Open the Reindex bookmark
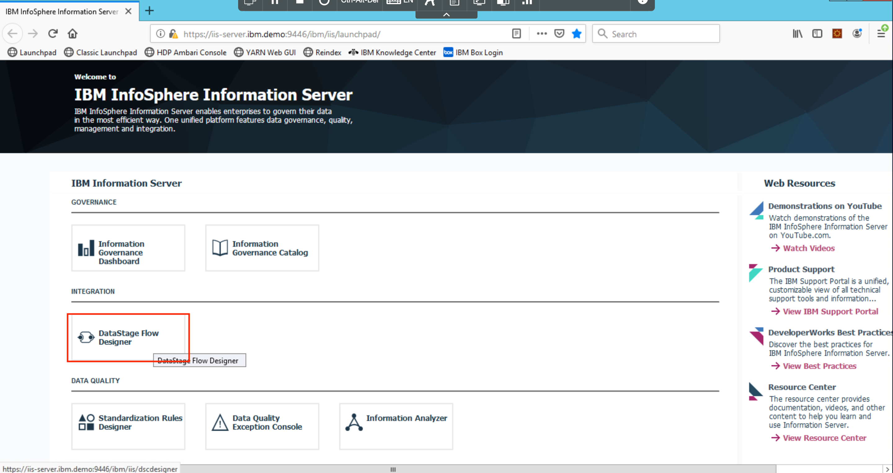Screen dimensions: 893x473 (322, 52)
